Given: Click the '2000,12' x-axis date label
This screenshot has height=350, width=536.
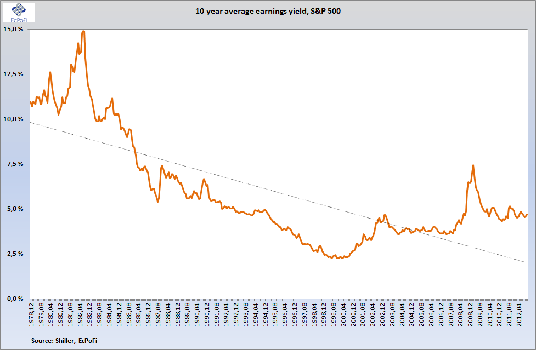Looking at the screenshot, I should pyautogui.click(x=353, y=314).
